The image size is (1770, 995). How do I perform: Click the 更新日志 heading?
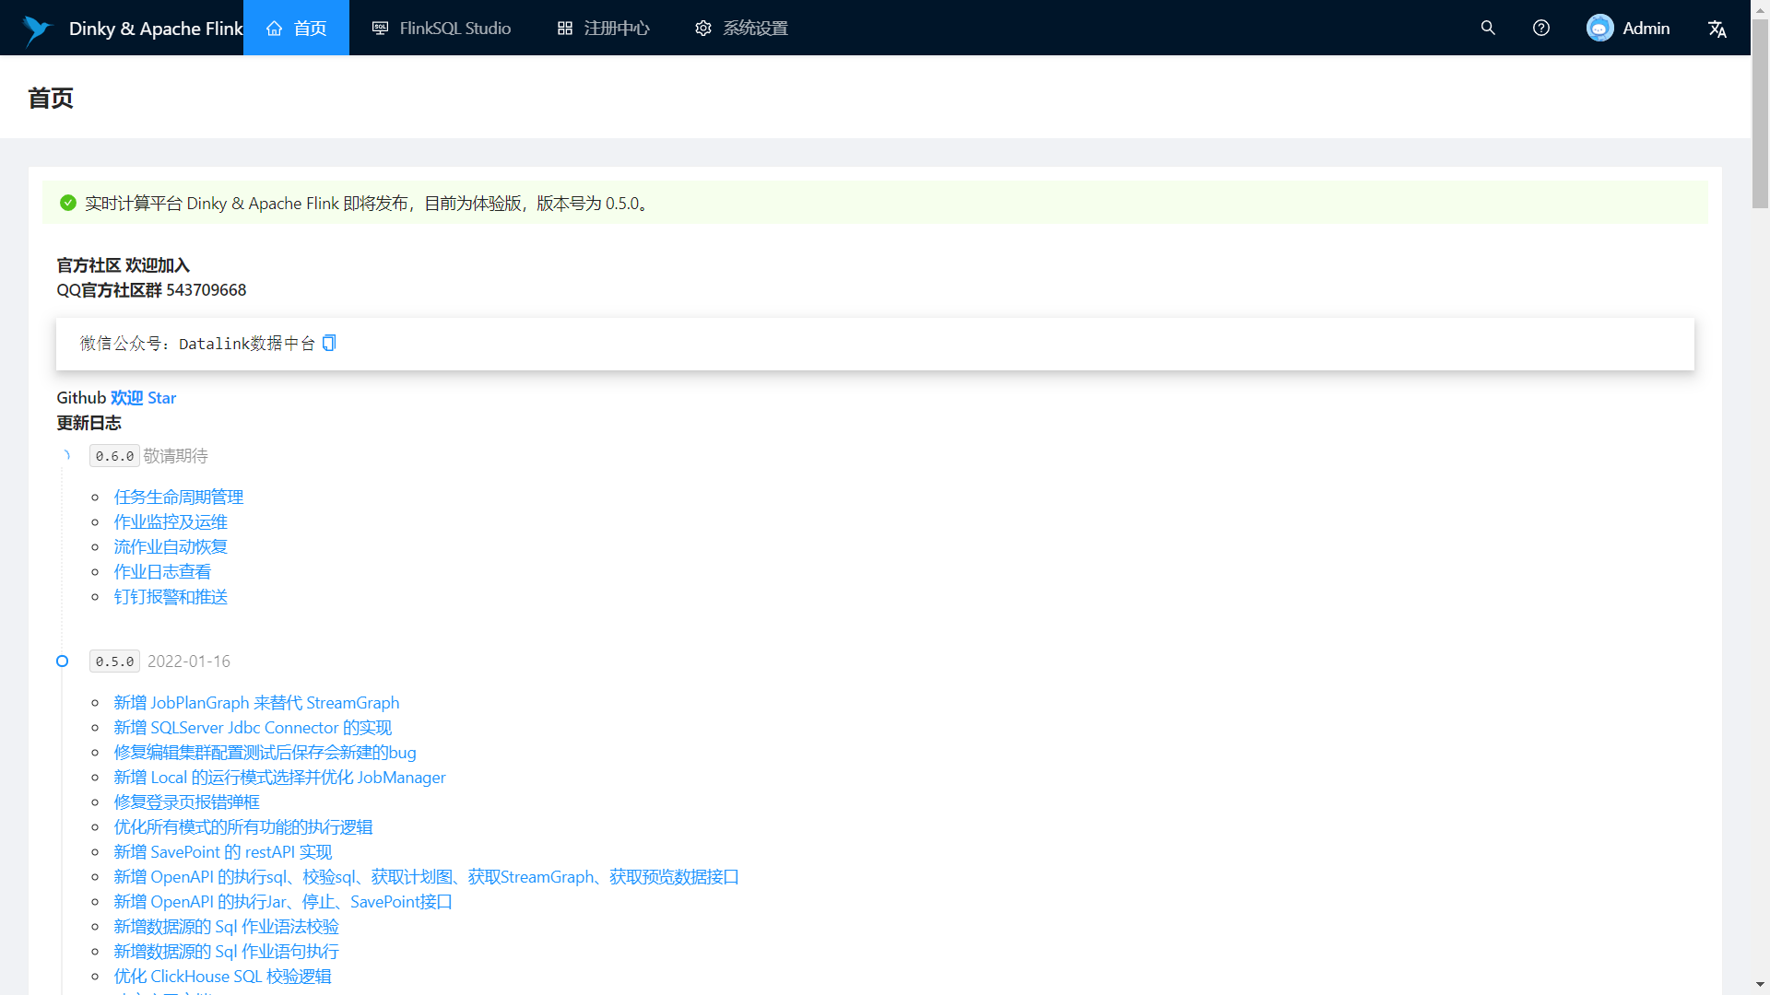(88, 422)
